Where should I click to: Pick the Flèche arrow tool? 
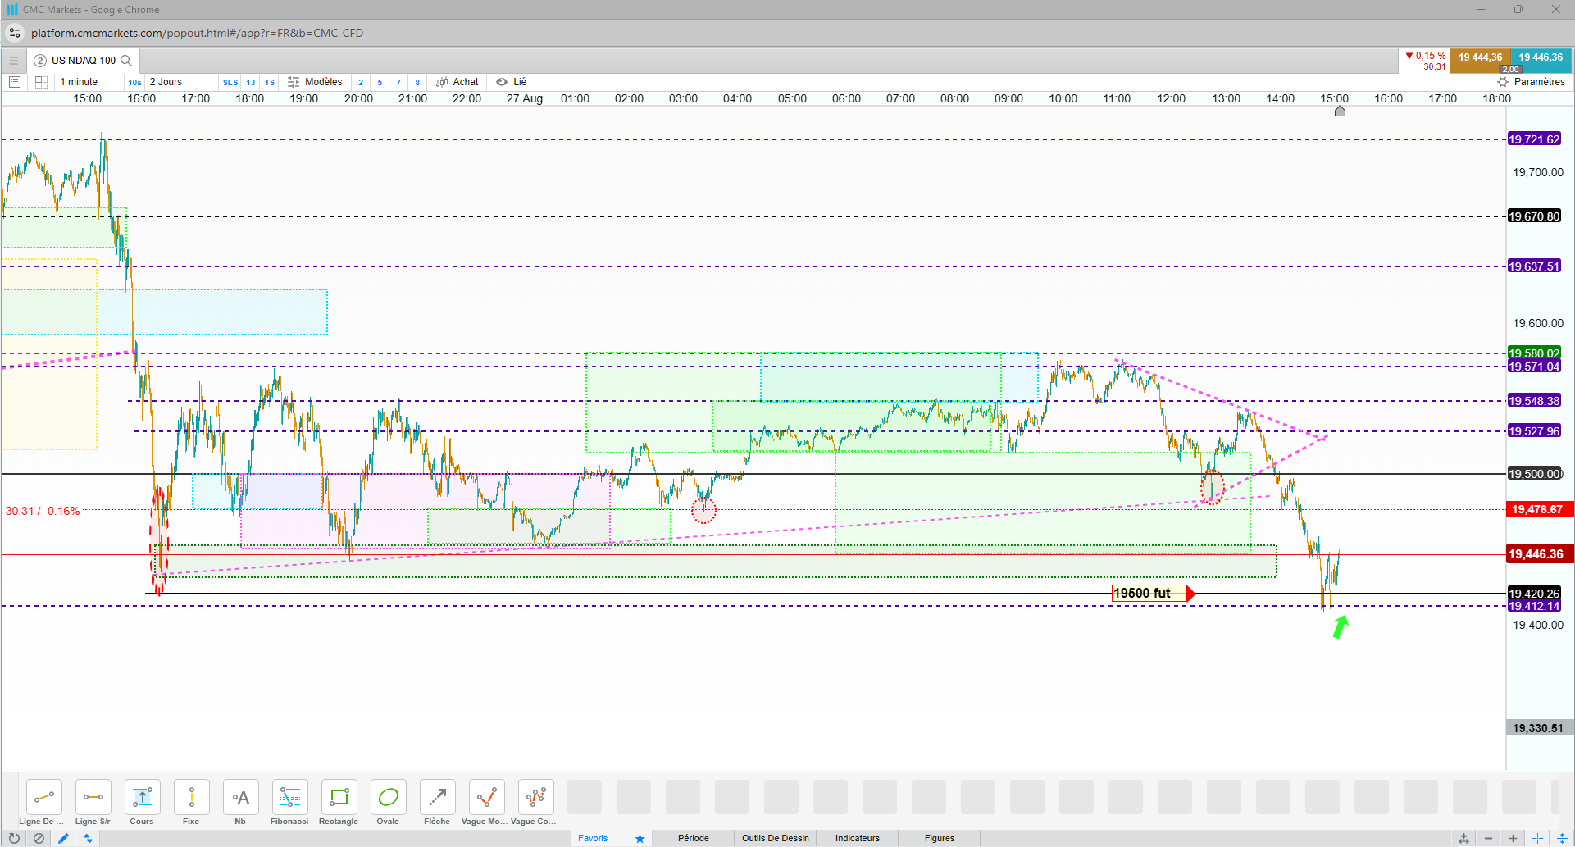tap(437, 797)
